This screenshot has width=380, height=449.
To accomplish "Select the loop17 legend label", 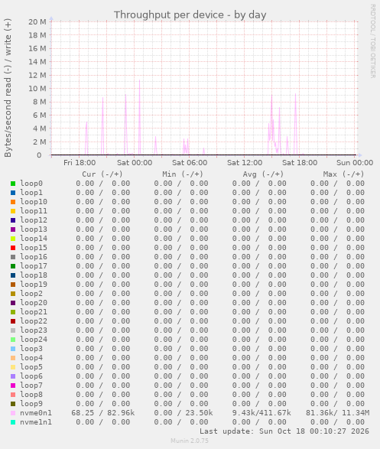I will (34, 266).
